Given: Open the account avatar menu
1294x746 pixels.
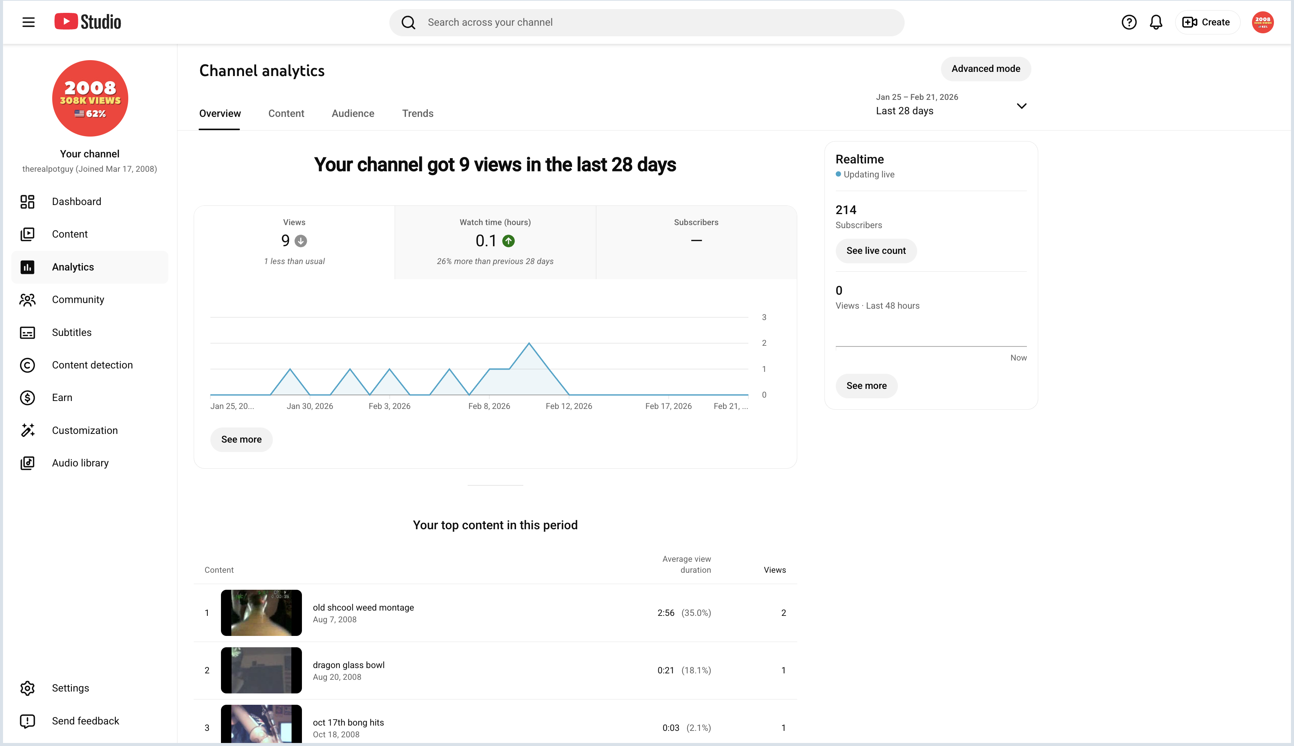Looking at the screenshot, I should pyautogui.click(x=1262, y=22).
